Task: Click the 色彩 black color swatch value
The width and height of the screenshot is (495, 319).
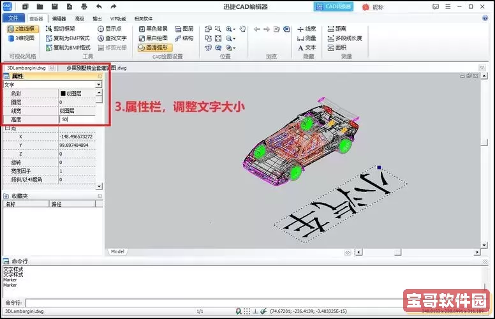Action: pyautogui.click(x=63, y=94)
